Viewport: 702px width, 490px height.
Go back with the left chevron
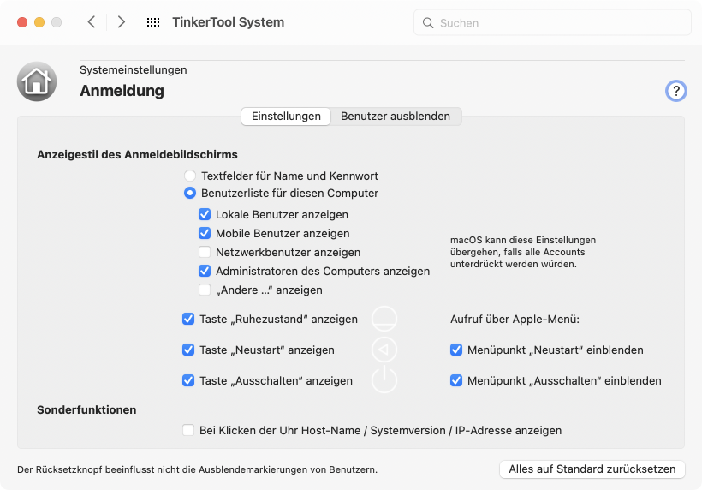pyautogui.click(x=92, y=22)
